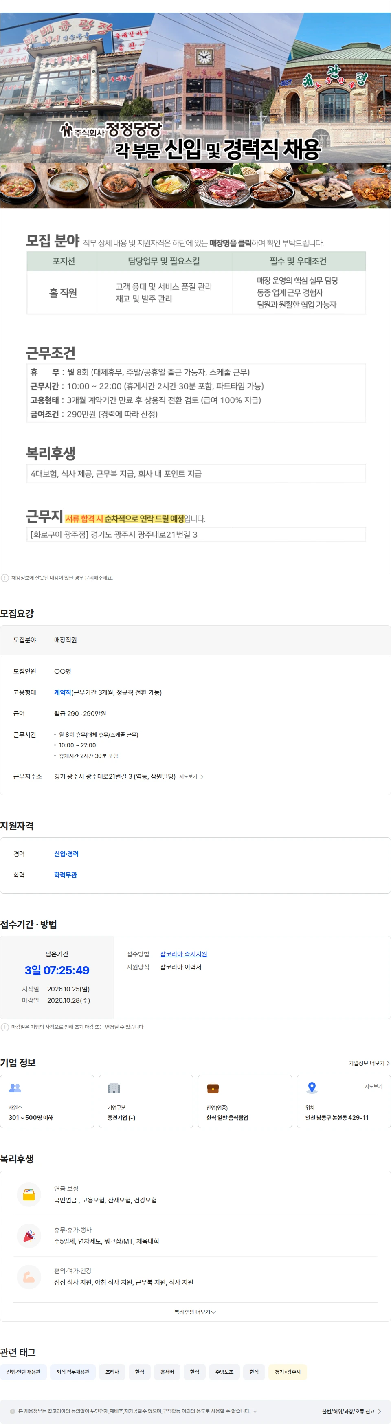Expand the footer copyright notice chevron
Image resolution: width=391 pixels, height=1424 pixels.
point(255,1411)
